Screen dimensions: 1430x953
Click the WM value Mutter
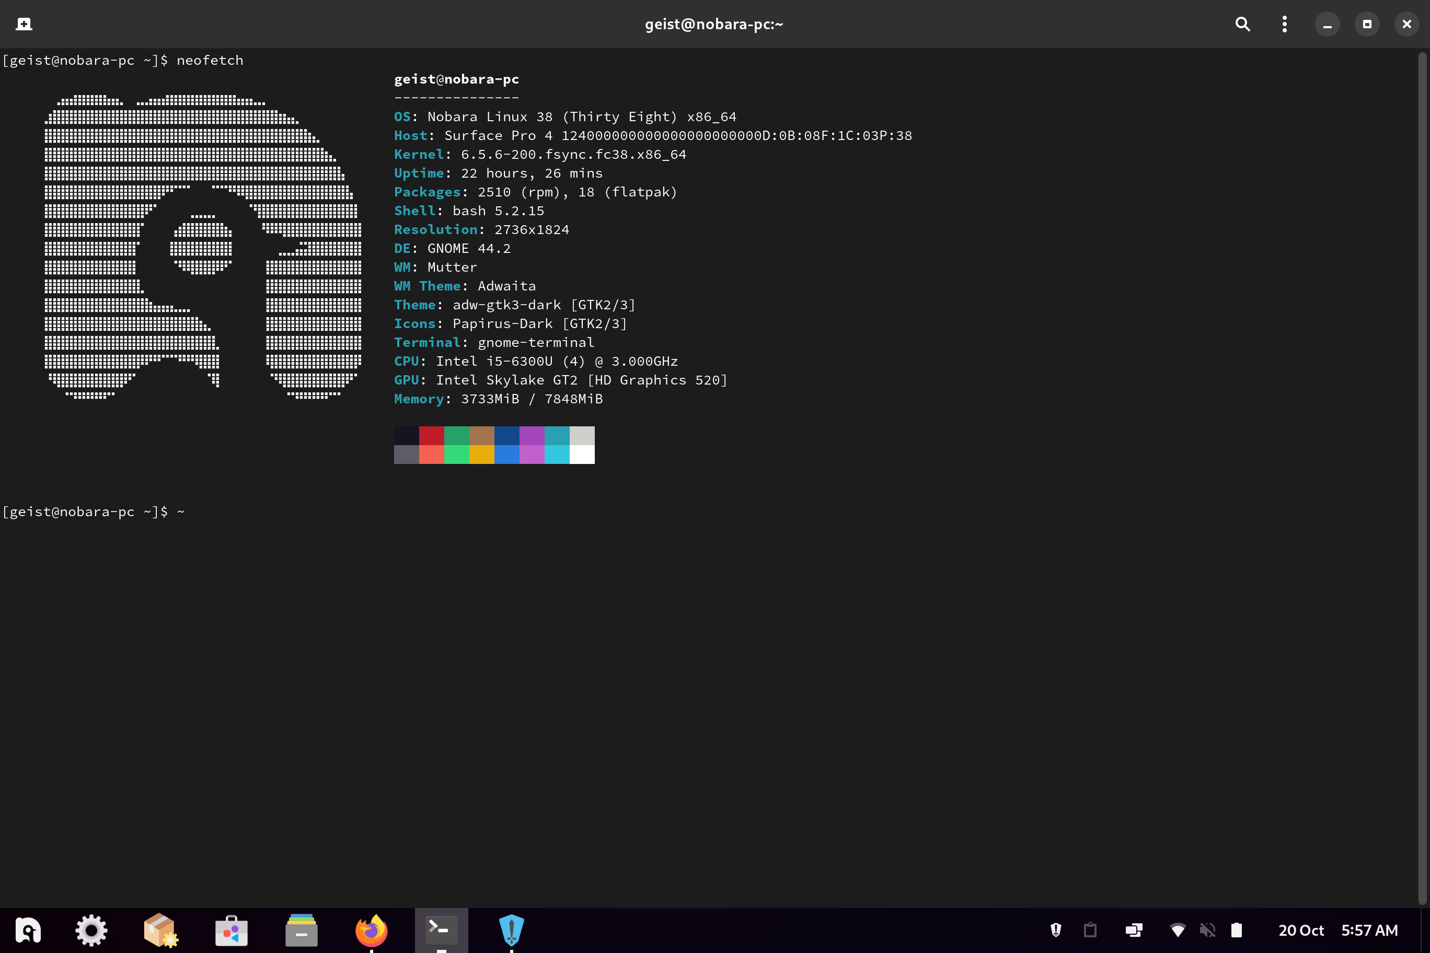coord(452,268)
